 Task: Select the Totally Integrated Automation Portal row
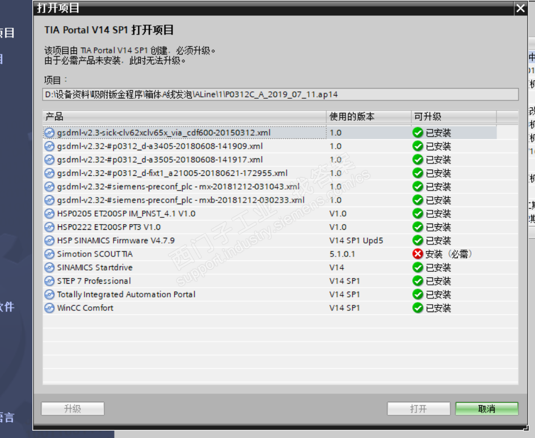(280, 294)
